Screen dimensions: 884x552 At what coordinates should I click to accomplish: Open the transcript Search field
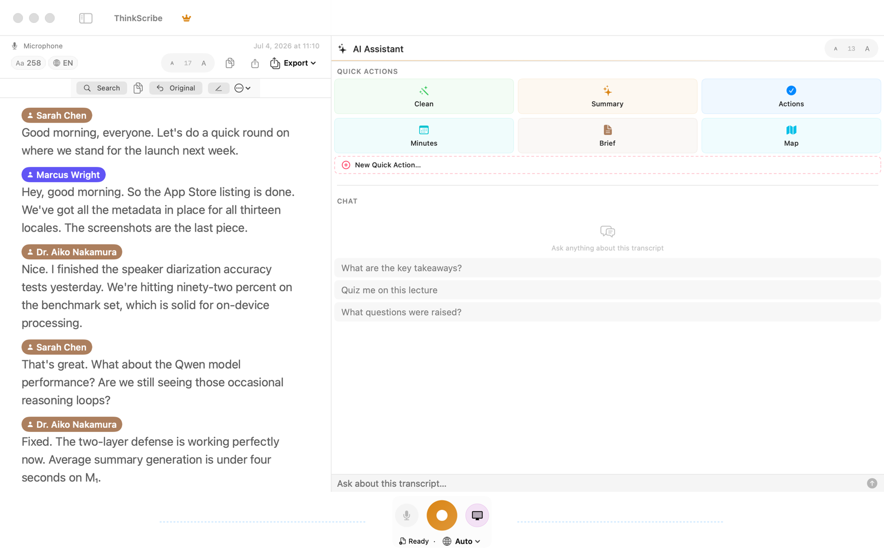pos(102,88)
